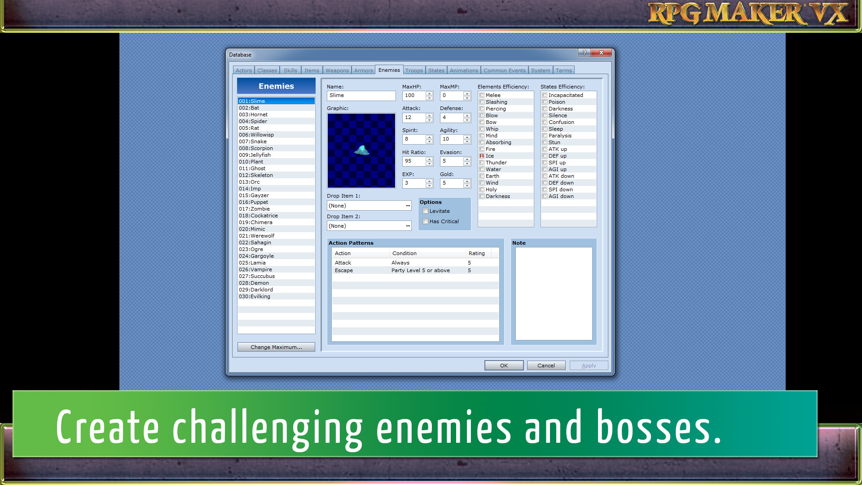Click the Common Events tab icon
This screenshot has width=862, height=485.
[503, 70]
